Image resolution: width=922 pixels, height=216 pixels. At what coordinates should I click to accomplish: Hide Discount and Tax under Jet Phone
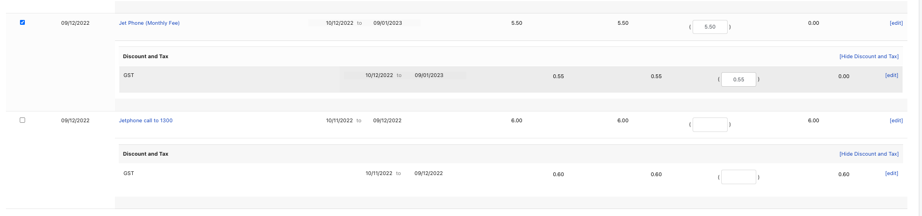[x=869, y=57]
